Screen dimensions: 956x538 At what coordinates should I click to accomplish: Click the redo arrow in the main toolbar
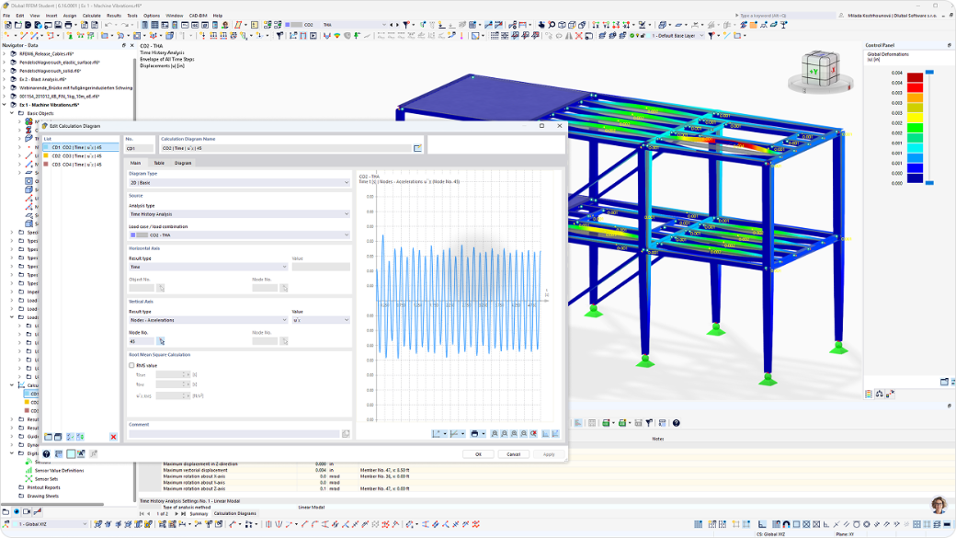(124, 25)
